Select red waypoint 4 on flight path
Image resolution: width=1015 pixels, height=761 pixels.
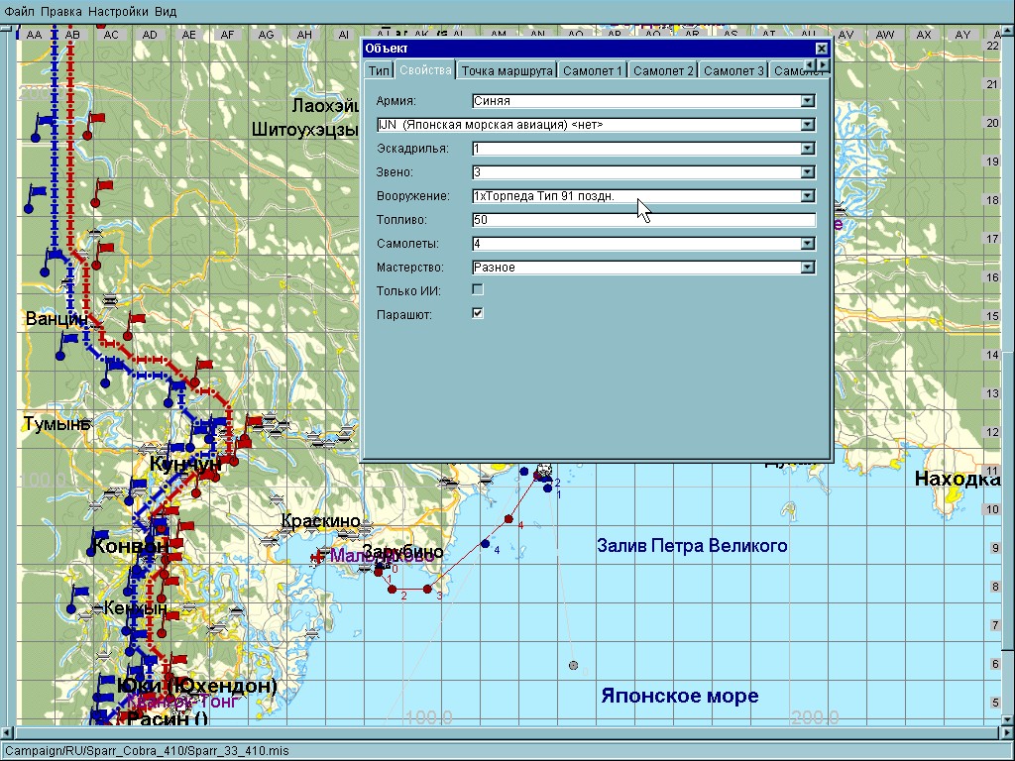click(508, 519)
